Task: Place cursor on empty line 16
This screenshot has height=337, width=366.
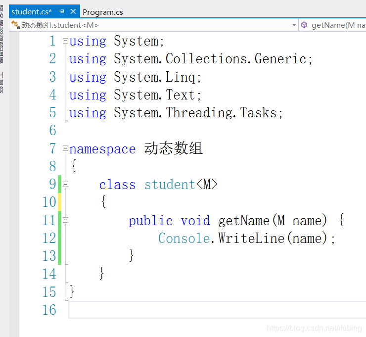Action: click(217, 310)
